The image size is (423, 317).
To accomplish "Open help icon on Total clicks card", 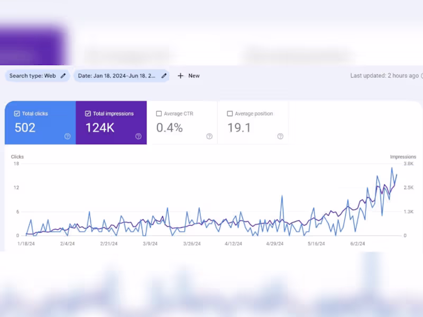I will point(68,136).
